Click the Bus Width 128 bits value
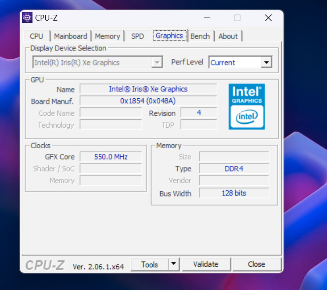Viewport: 327px width, 290px height. tap(234, 193)
